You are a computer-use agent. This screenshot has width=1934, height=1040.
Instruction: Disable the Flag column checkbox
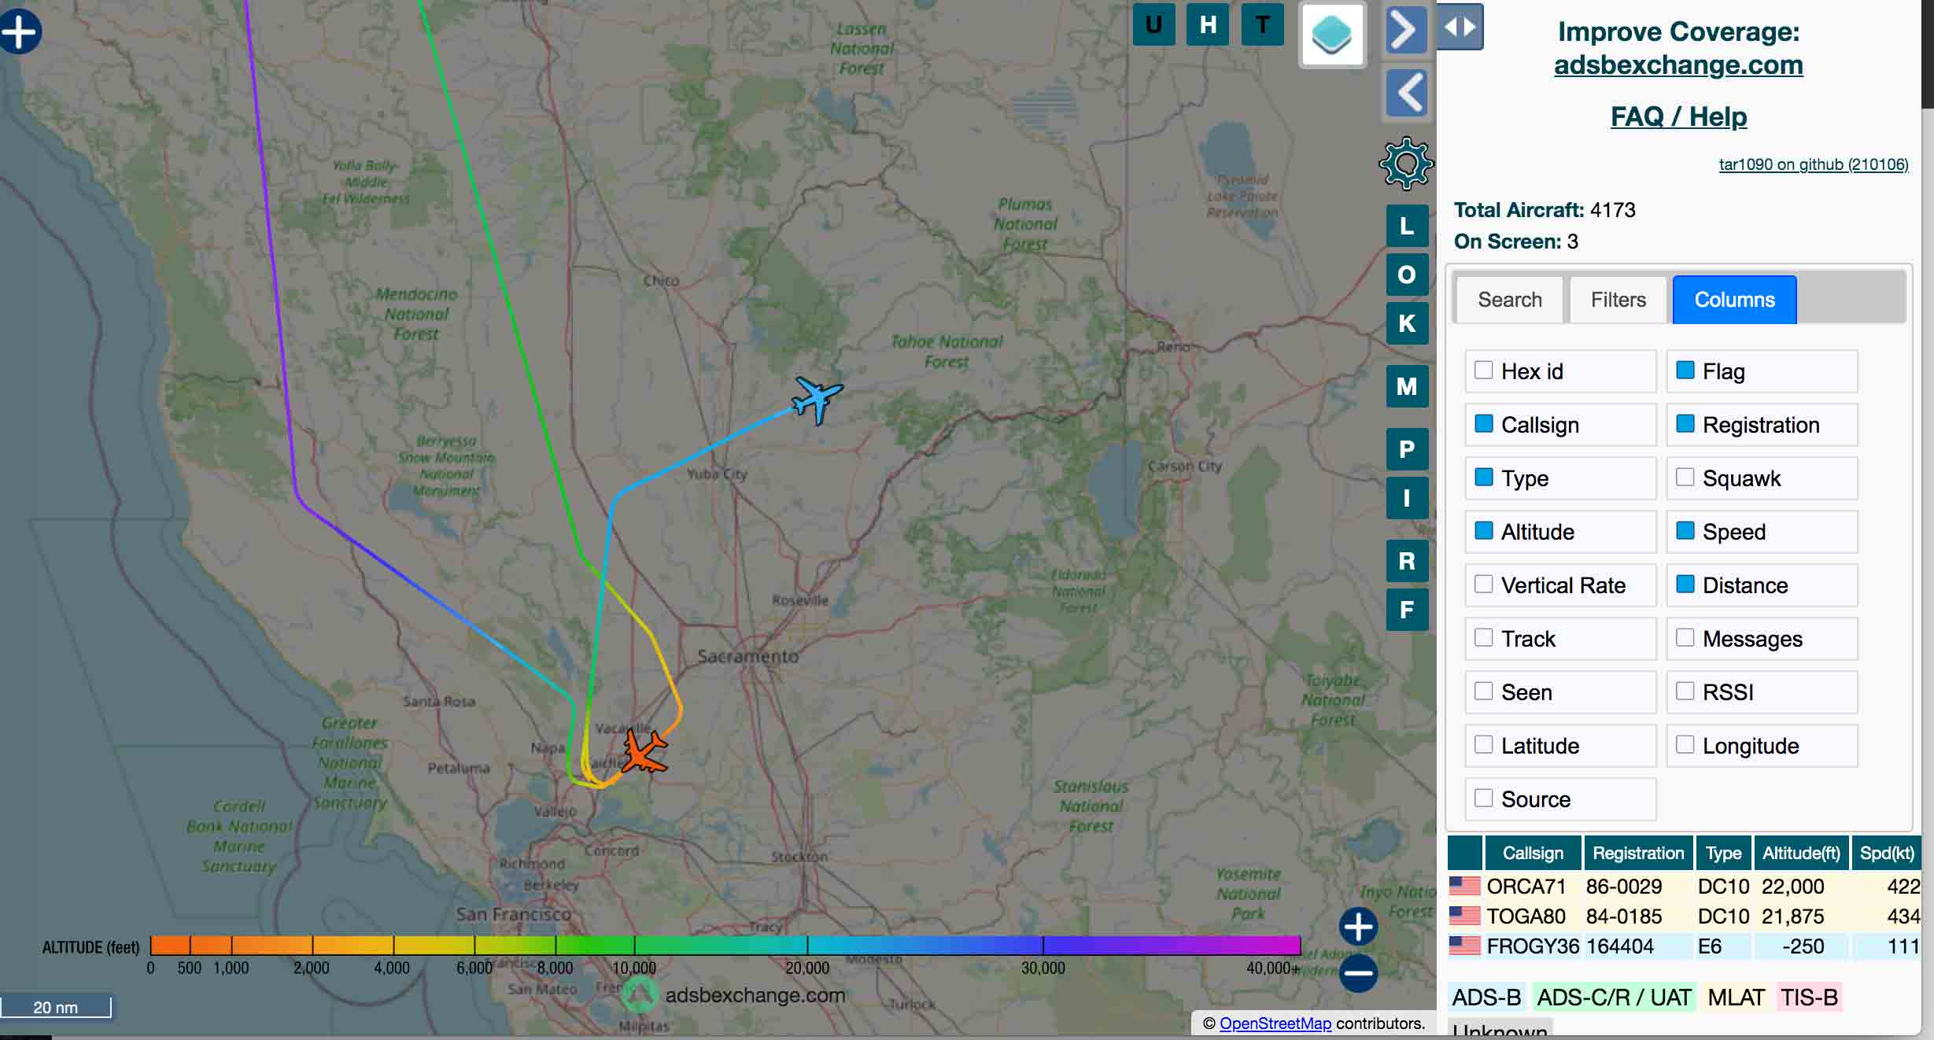pos(1685,370)
